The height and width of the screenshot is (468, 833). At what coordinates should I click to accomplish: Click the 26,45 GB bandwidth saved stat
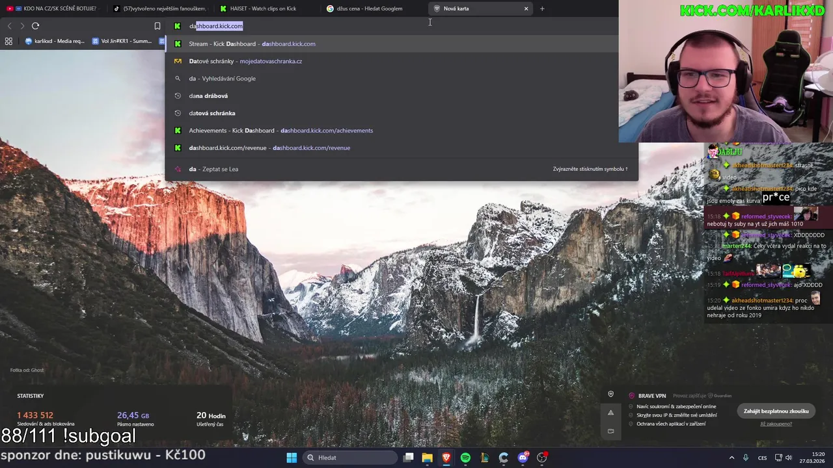(x=133, y=415)
